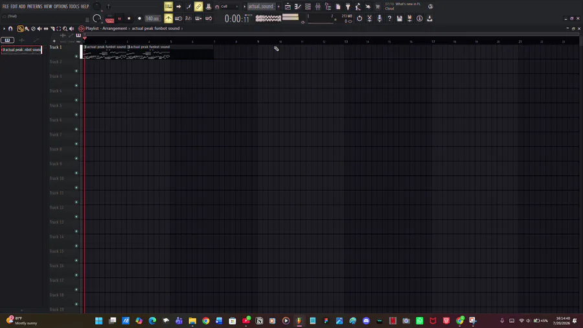Select actual peak funbot sound in picker

tap(21, 50)
